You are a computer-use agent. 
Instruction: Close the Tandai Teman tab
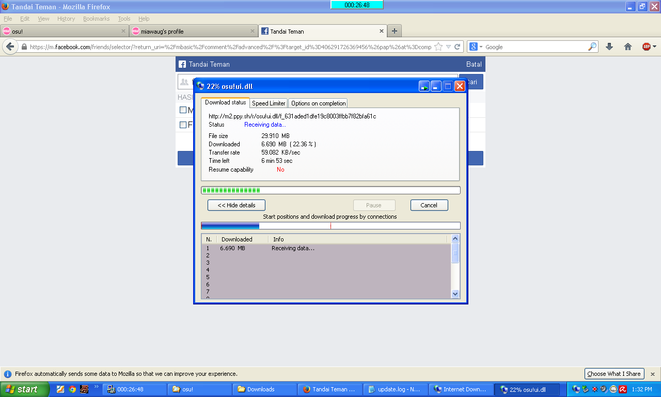(x=382, y=31)
